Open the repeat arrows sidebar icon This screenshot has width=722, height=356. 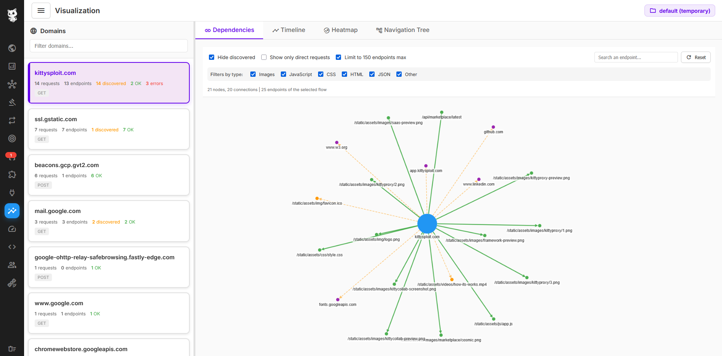tap(12, 120)
